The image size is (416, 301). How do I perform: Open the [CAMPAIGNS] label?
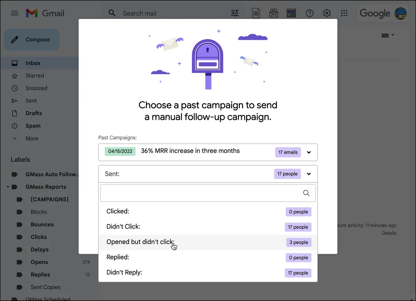[50, 200]
